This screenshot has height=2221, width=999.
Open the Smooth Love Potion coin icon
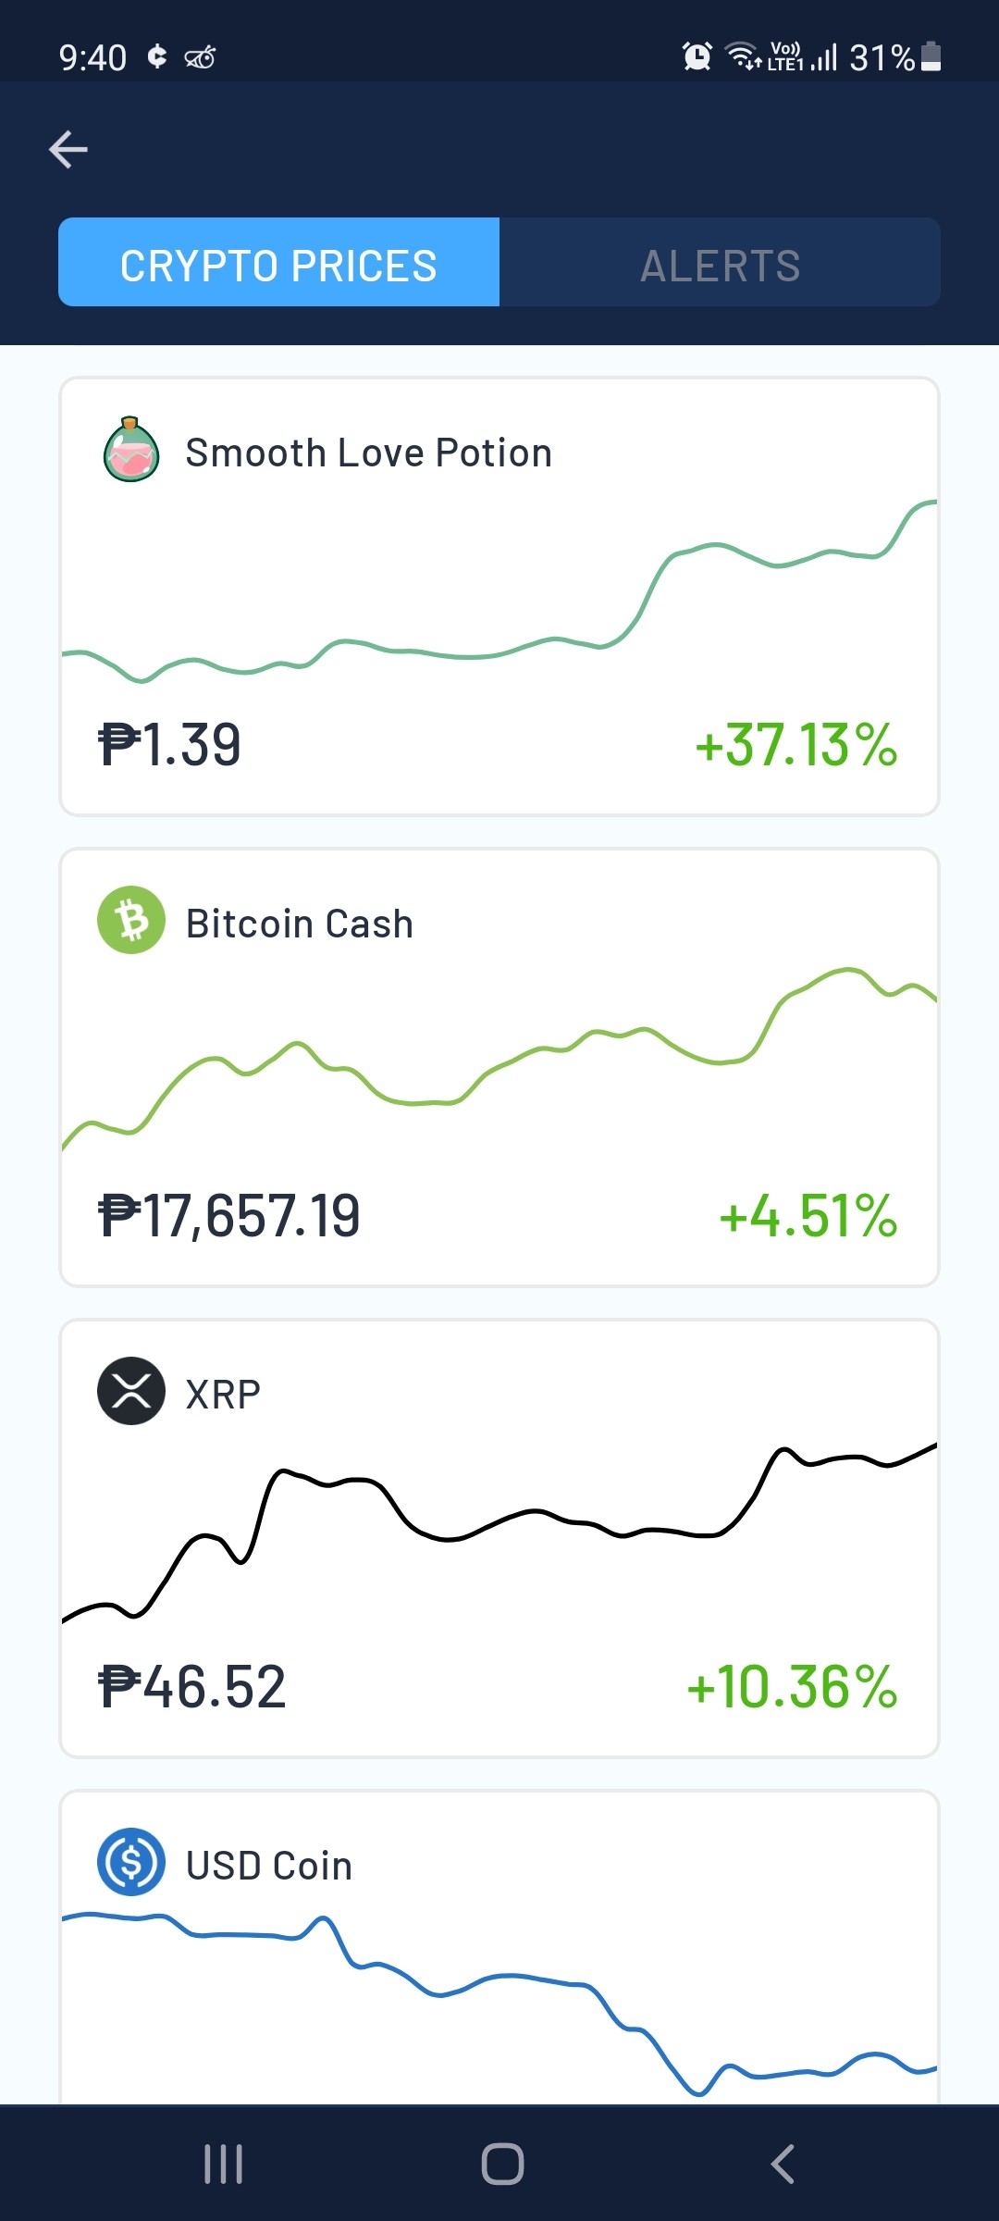click(131, 450)
